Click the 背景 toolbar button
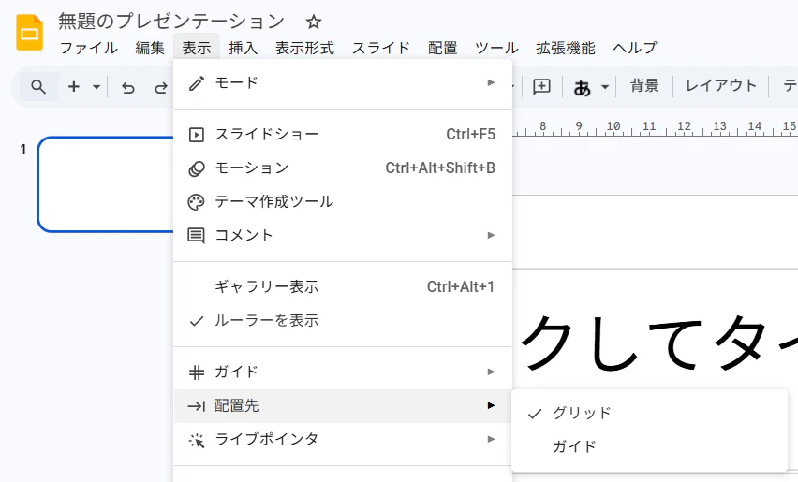This screenshot has height=482, width=798. click(644, 85)
